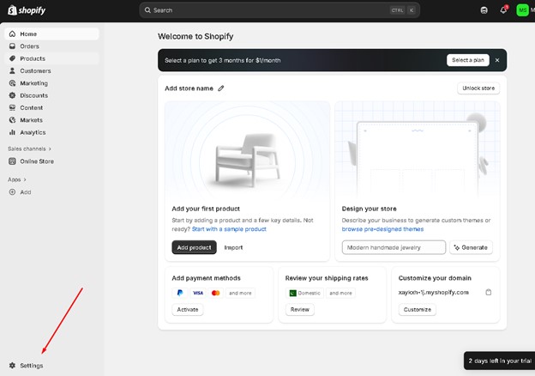Click the Shopify logo in header
Image resolution: width=535 pixels, height=376 pixels.
(25, 10)
